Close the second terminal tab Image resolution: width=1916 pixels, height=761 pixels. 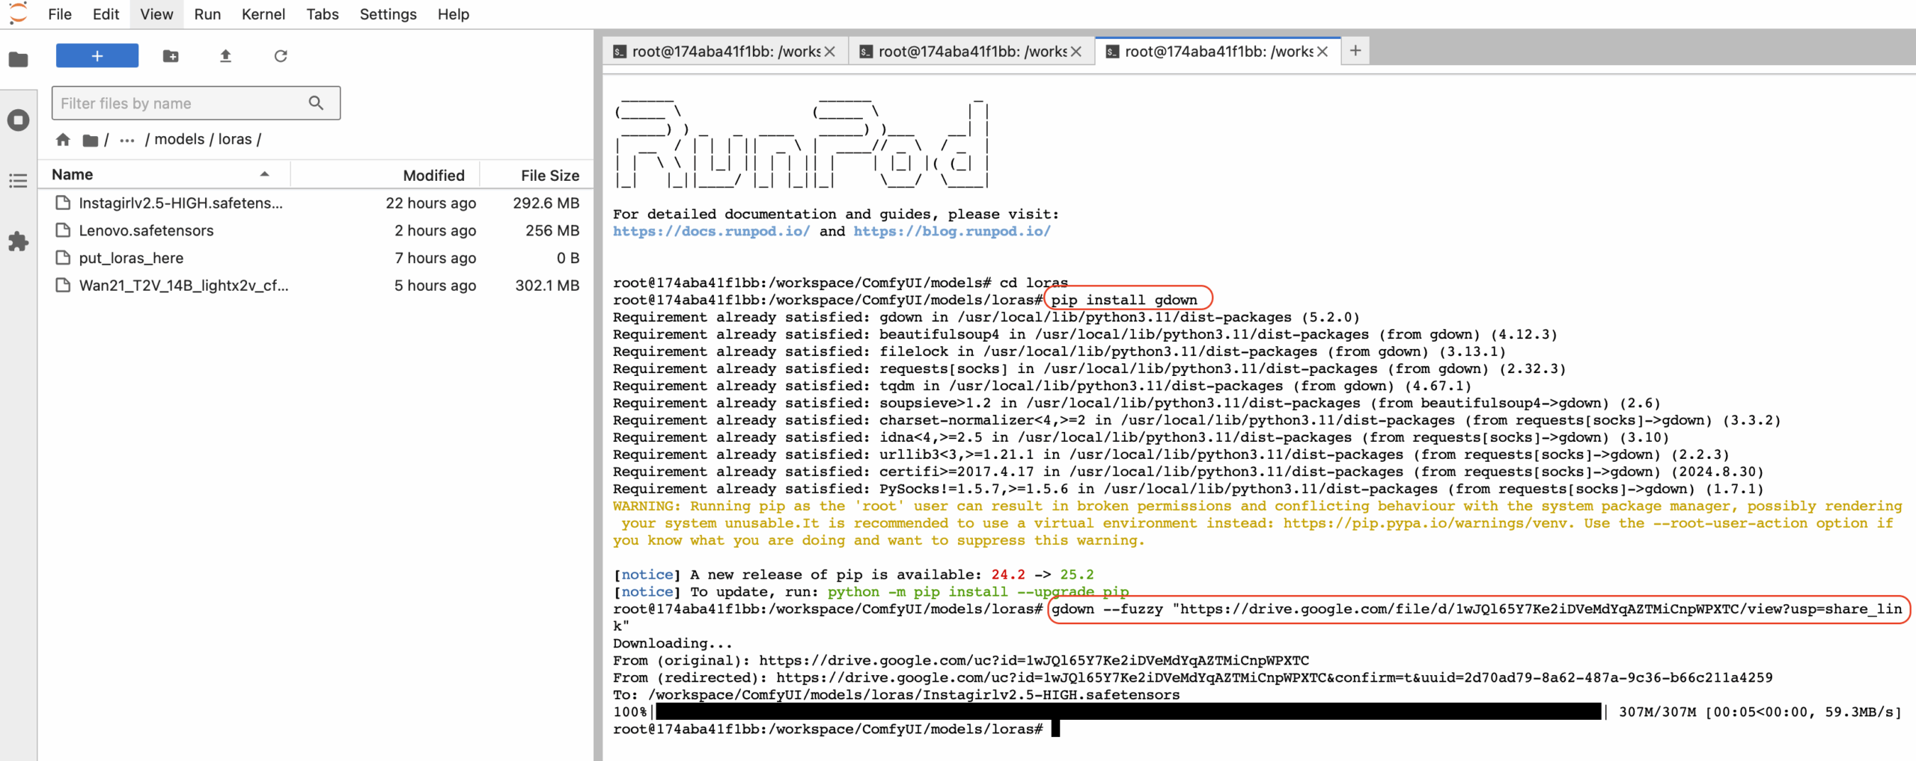pyautogui.click(x=1076, y=52)
